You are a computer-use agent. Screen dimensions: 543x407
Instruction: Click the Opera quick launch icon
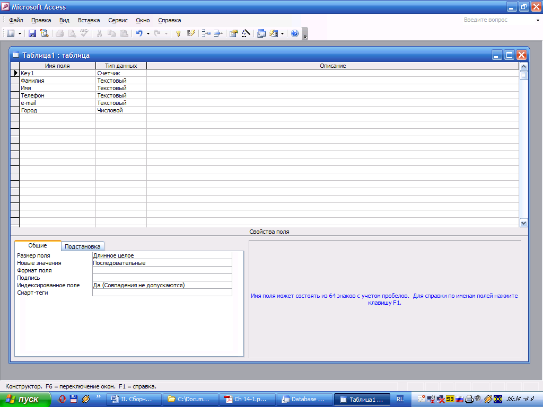tap(62, 399)
